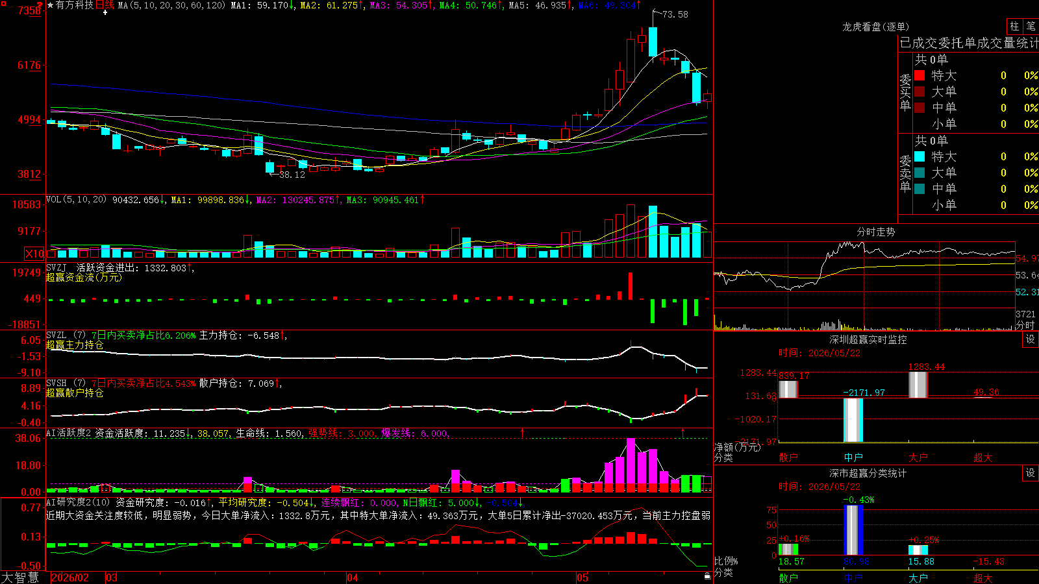Click the 深圳超赢实时监控 panel title
This screenshot has height=584, width=1039.
[868, 339]
